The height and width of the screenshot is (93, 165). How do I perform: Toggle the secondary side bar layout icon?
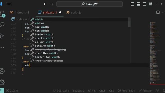[x=144, y=4]
